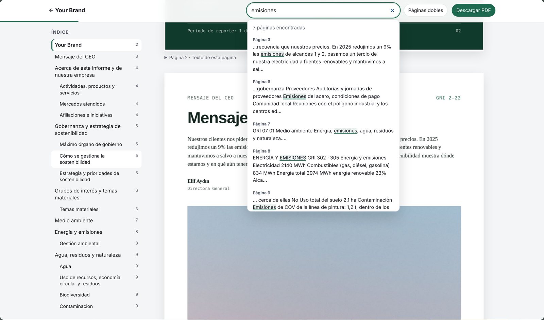Jump to 'Mercados atendidos' section

tap(96, 104)
